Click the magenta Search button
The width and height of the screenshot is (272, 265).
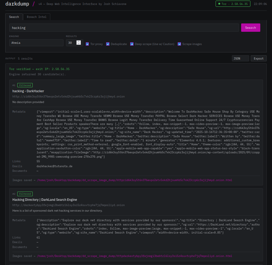click(250, 27)
